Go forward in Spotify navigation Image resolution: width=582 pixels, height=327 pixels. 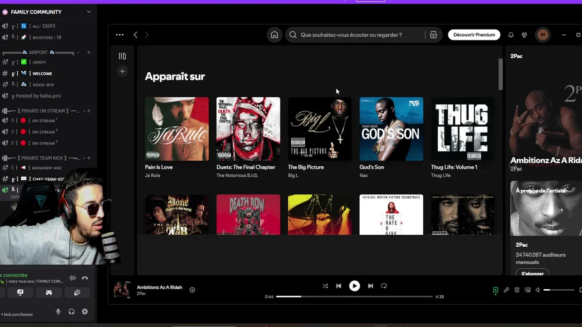[x=146, y=35]
